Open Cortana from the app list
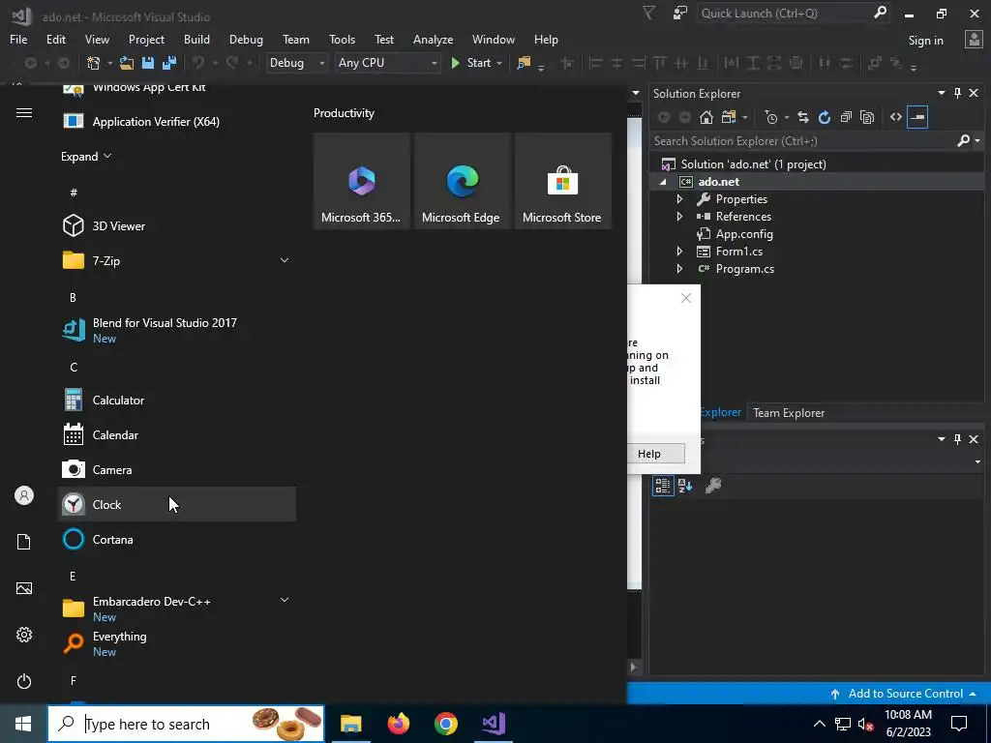Screen dimensions: 991x743 pos(177,539)
